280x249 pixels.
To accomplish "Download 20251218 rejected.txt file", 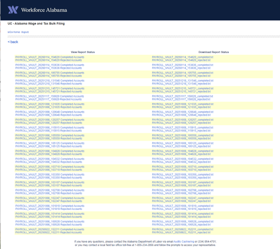I will [181, 84].
